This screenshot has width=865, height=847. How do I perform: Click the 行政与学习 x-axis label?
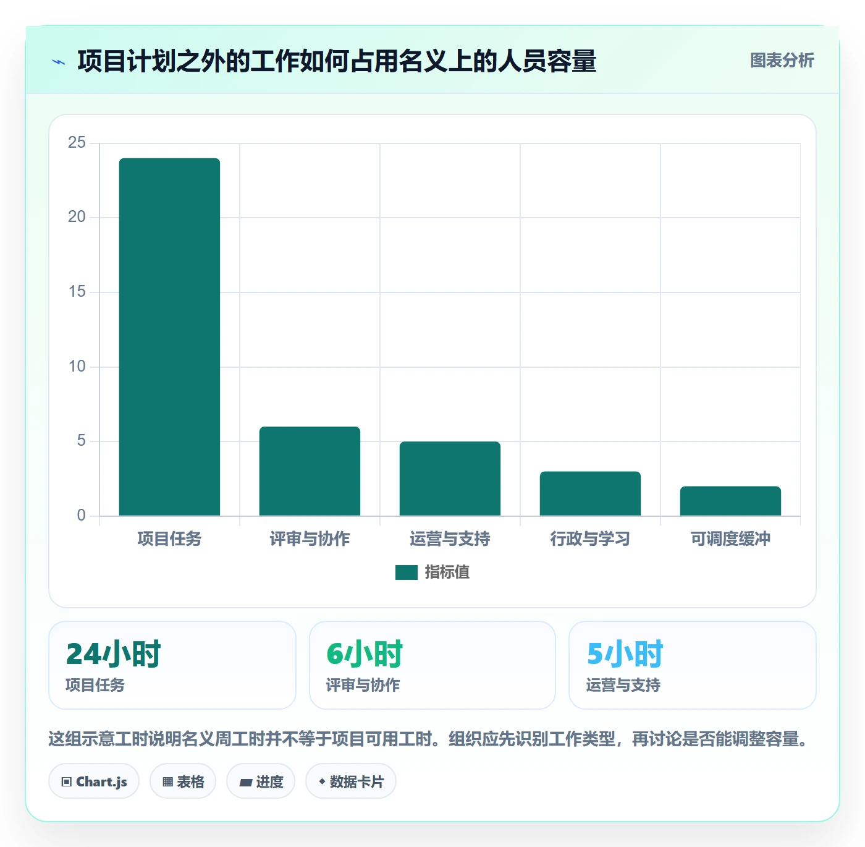pos(590,539)
